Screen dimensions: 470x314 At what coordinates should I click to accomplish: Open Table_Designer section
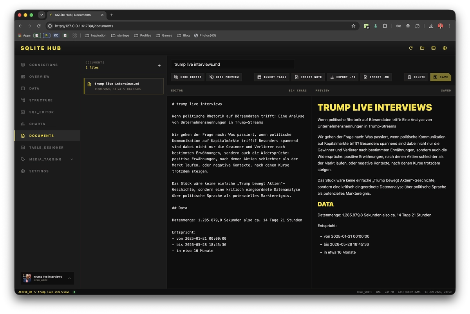point(47,147)
